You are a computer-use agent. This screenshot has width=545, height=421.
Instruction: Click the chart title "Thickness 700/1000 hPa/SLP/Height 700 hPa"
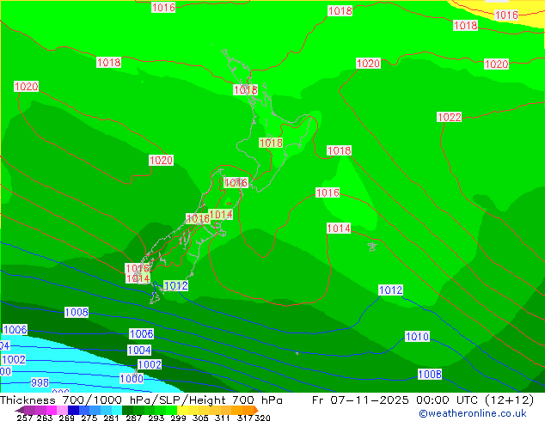tap(141, 400)
